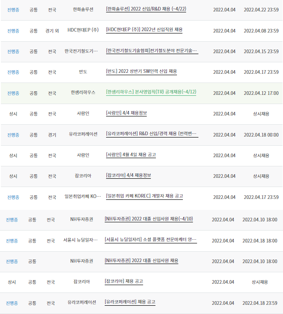Open the [사람인] 4월 4일 채용 공고
Viewport: 283px width, 314px height.
(131, 155)
